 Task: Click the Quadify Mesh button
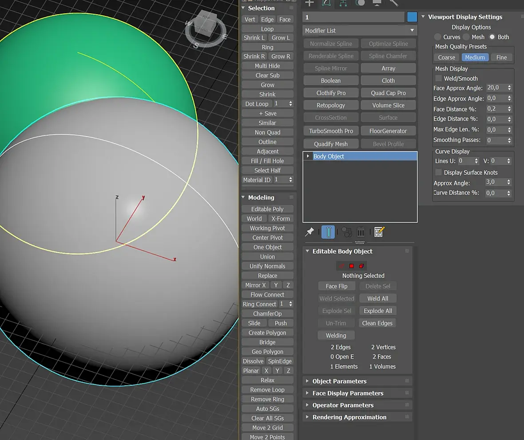click(331, 144)
